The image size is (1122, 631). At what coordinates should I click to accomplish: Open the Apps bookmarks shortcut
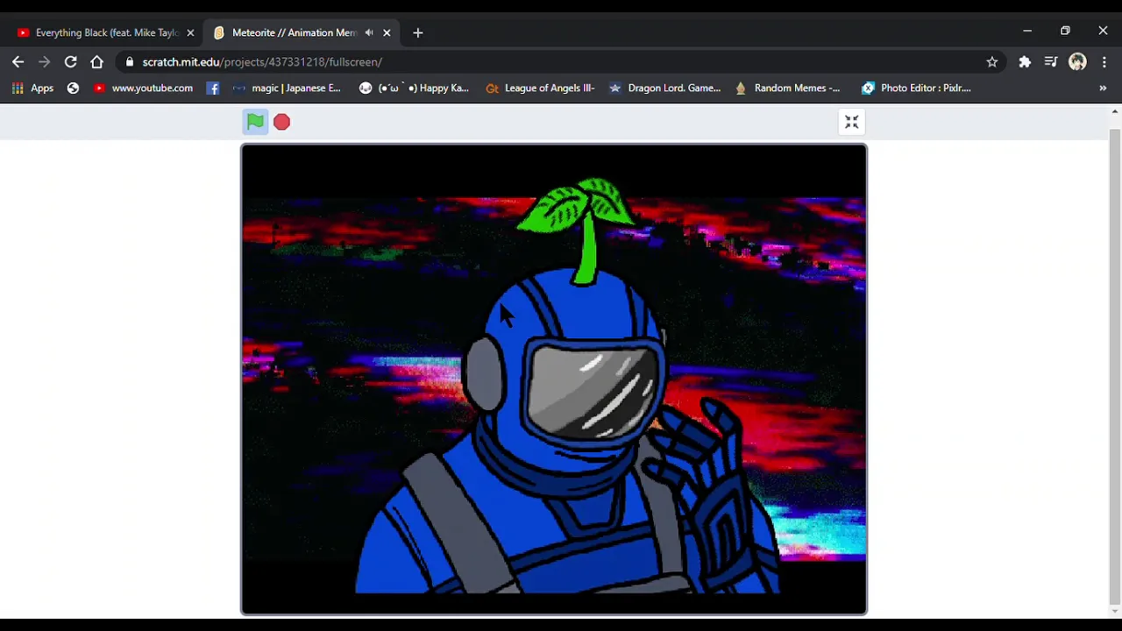tap(32, 88)
